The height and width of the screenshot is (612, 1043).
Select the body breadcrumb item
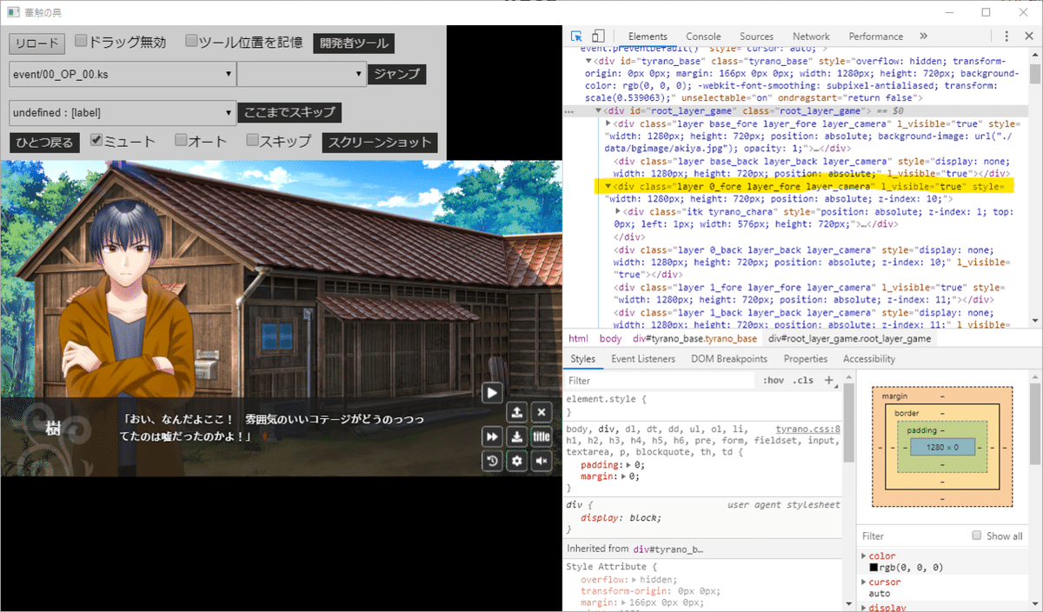coord(610,339)
